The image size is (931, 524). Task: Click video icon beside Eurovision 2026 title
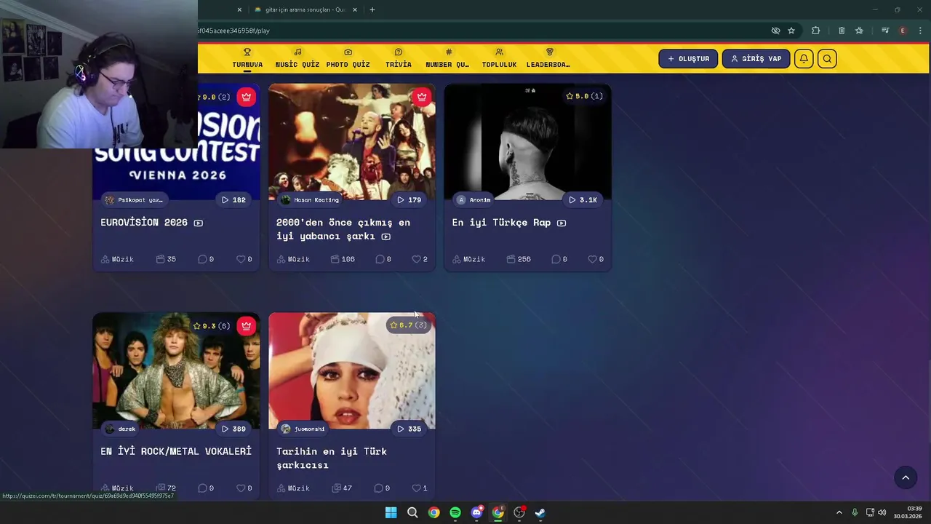pyautogui.click(x=199, y=223)
